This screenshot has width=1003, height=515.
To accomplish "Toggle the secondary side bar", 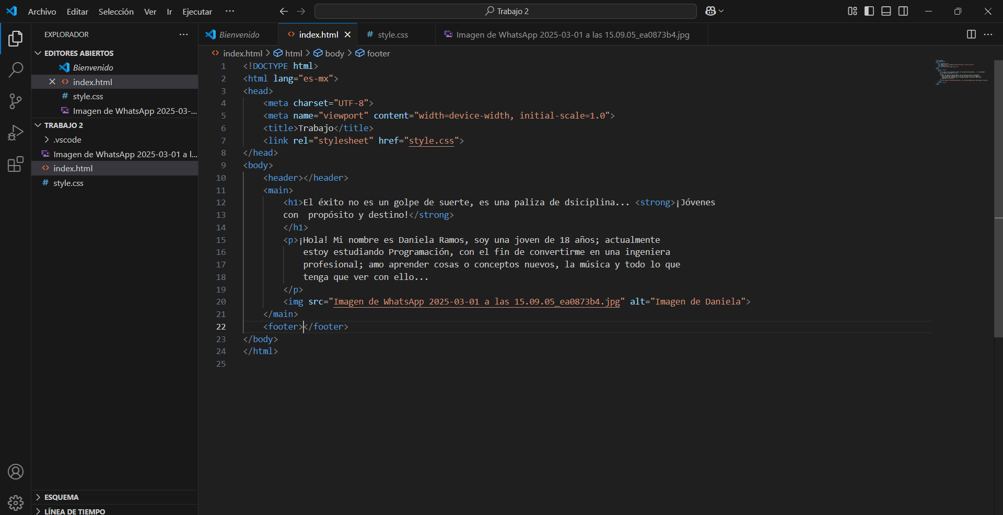I will pyautogui.click(x=903, y=11).
